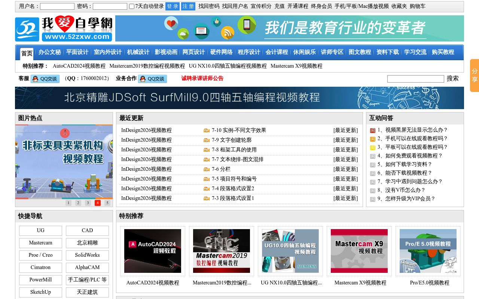Screen dimensions: 479x299
Task: Open the 找回密码 link
Action: click(209, 6)
